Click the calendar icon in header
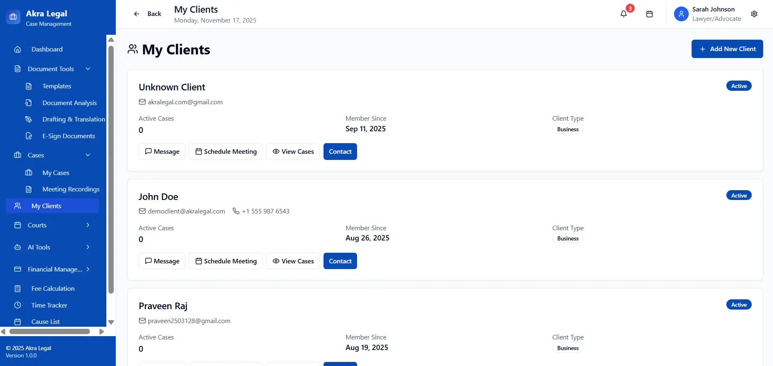This screenshot has width=773, height=366. point(649,14)
